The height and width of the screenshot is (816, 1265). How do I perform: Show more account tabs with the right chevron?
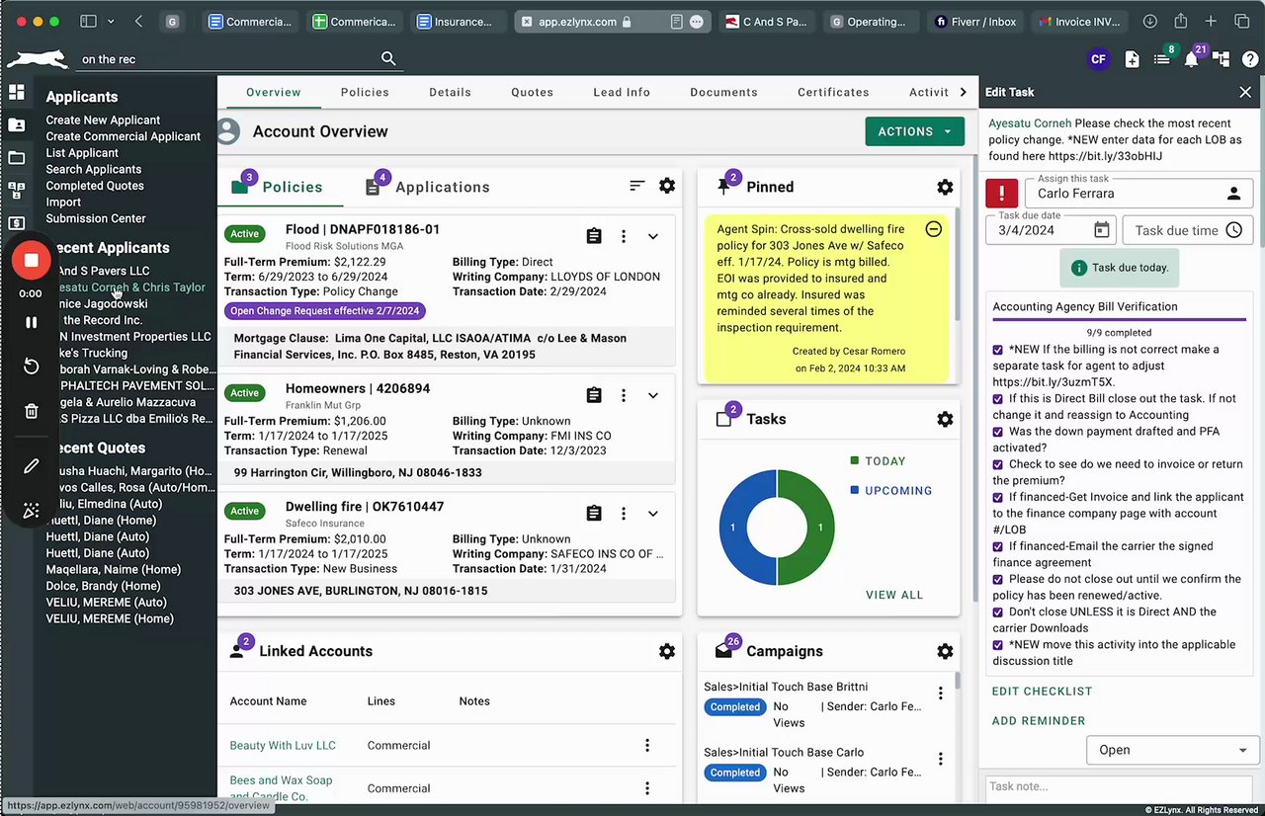coord(964,92)
